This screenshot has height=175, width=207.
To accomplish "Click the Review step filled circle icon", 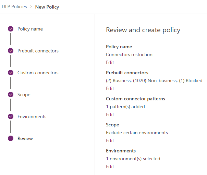I will pyautogui.click(x=11, y=138).
